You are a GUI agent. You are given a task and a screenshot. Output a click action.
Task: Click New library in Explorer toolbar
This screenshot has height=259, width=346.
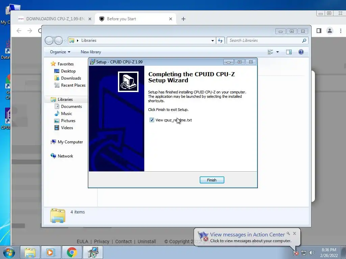pyautogui.click(x=91, y=52)
